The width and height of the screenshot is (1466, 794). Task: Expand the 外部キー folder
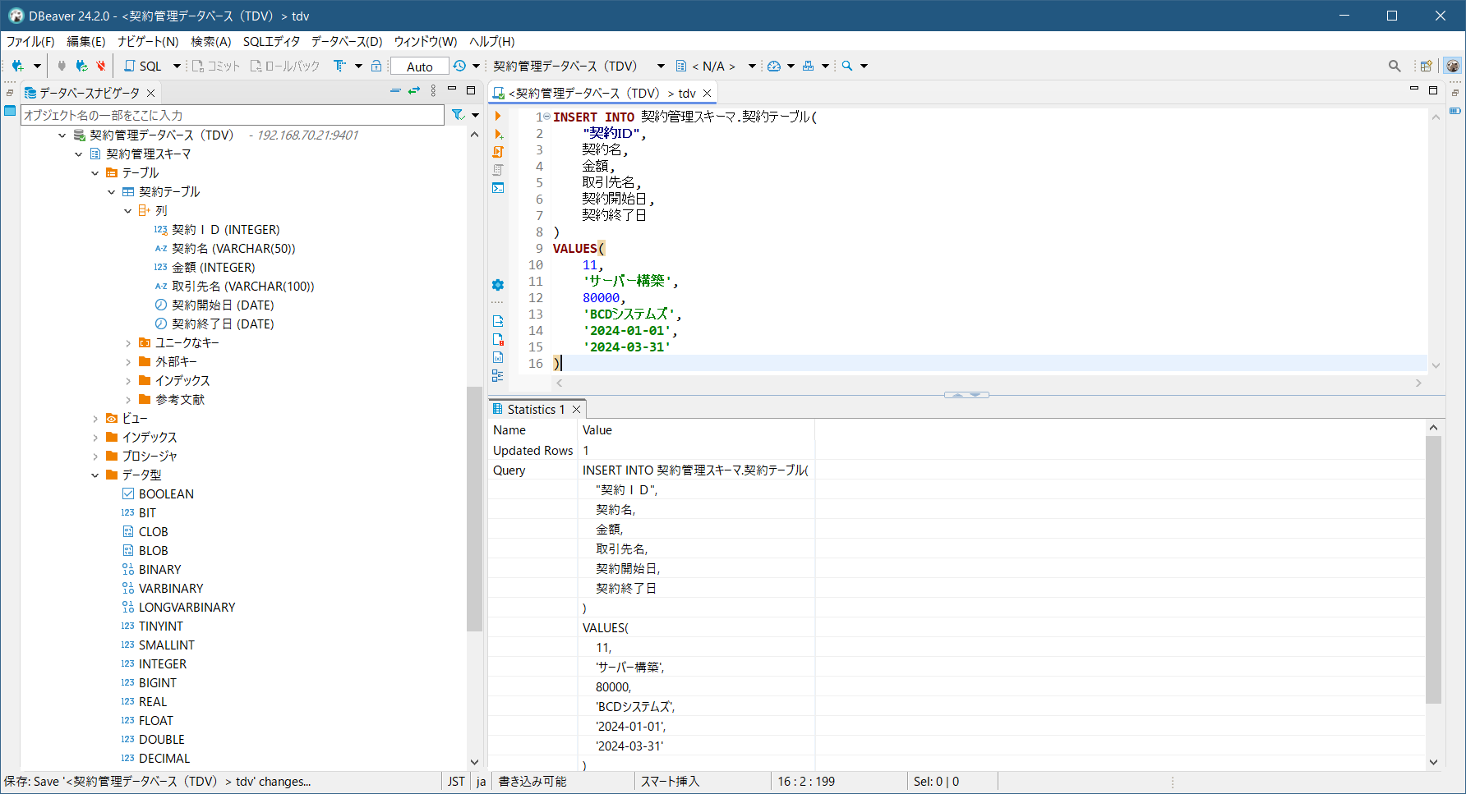(128, 361)
